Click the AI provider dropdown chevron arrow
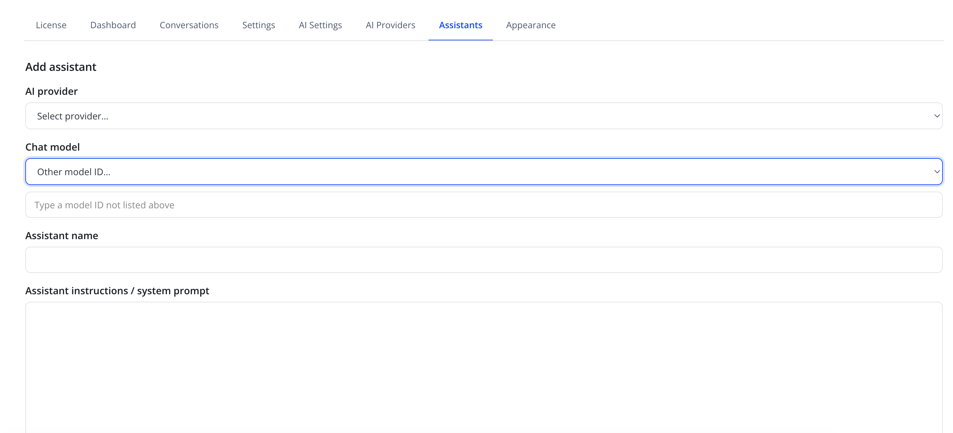953x433 pixels. point(937,116)
